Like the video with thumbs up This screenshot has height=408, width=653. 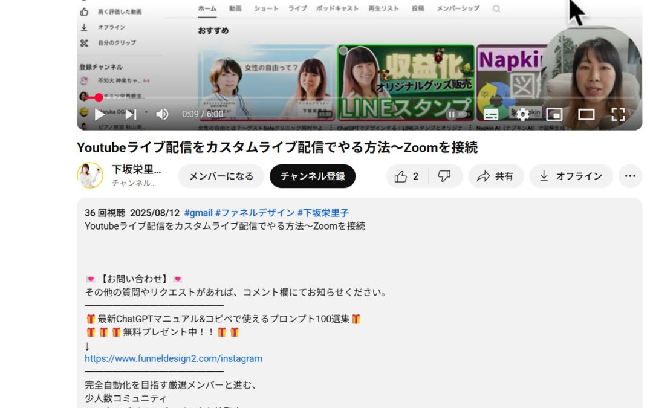pos(407,176)
